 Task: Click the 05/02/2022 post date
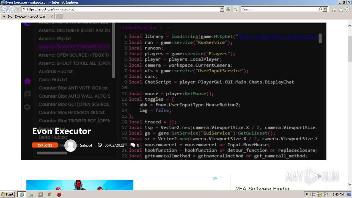(x=114, y=145)
